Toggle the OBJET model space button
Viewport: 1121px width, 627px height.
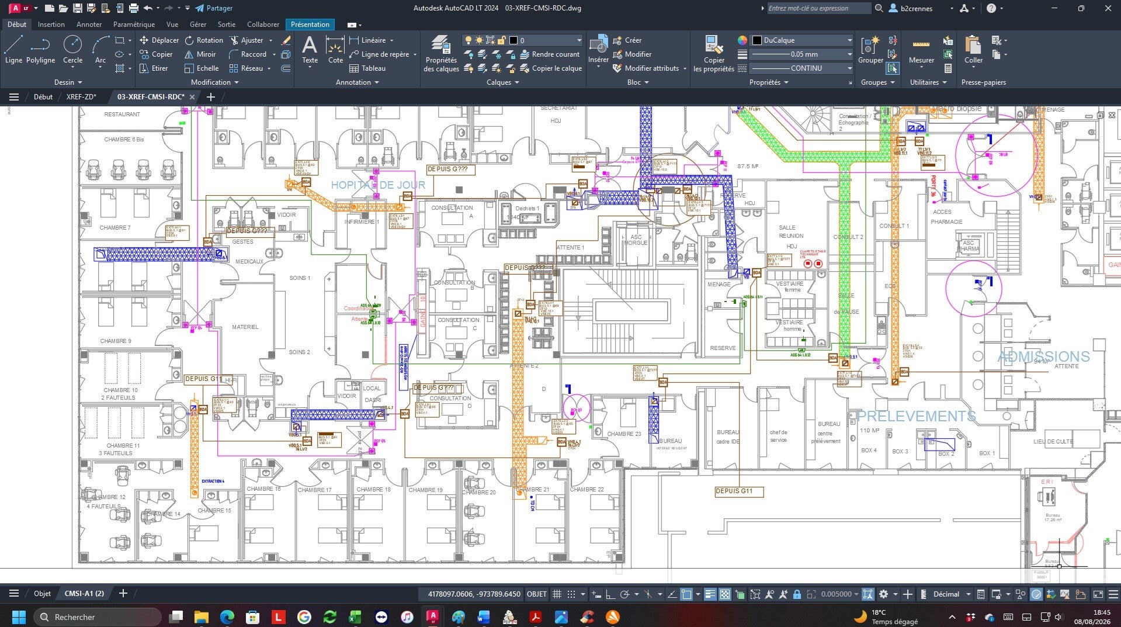[537, 594]
